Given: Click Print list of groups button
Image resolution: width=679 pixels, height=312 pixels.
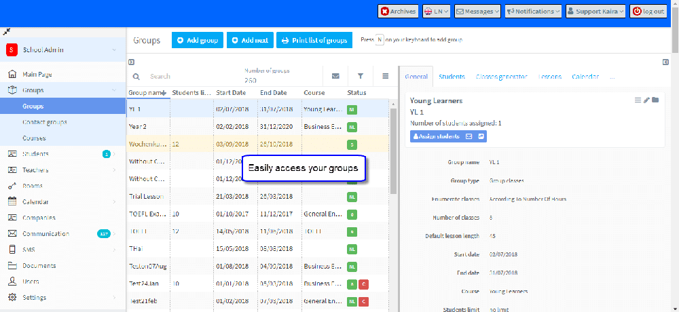Looking at the screenshot, I should [x=314, y=40].
